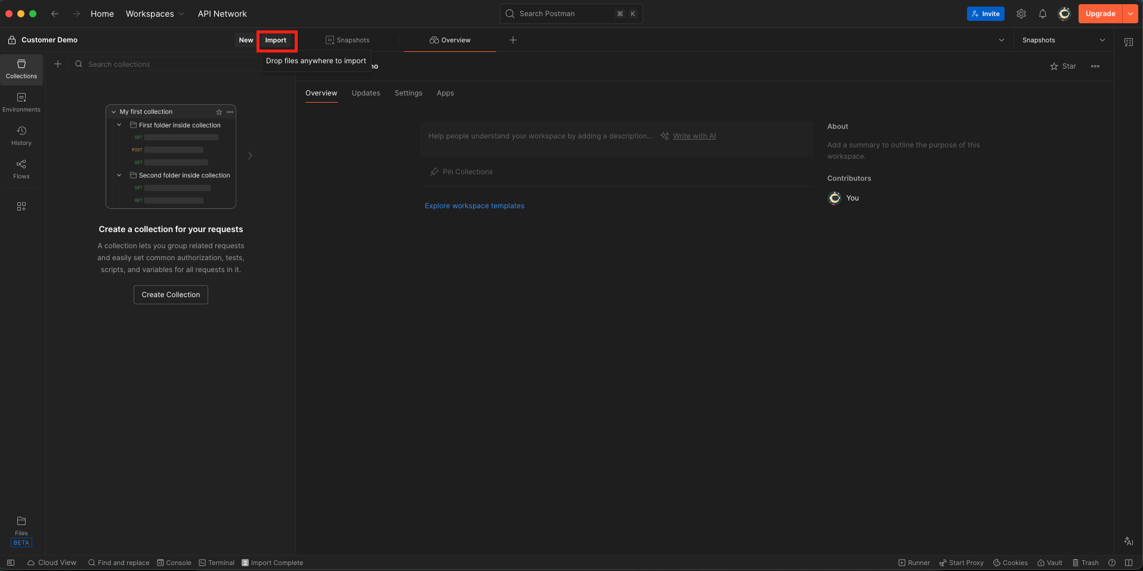Viewport: 1143px width, 571px height.
Task: Open the History panel
Action: click(21, 135)
